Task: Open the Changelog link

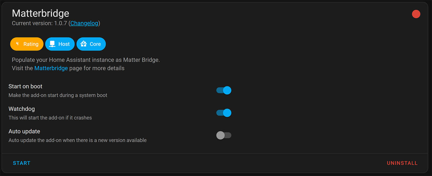Action: pos(84,23)
